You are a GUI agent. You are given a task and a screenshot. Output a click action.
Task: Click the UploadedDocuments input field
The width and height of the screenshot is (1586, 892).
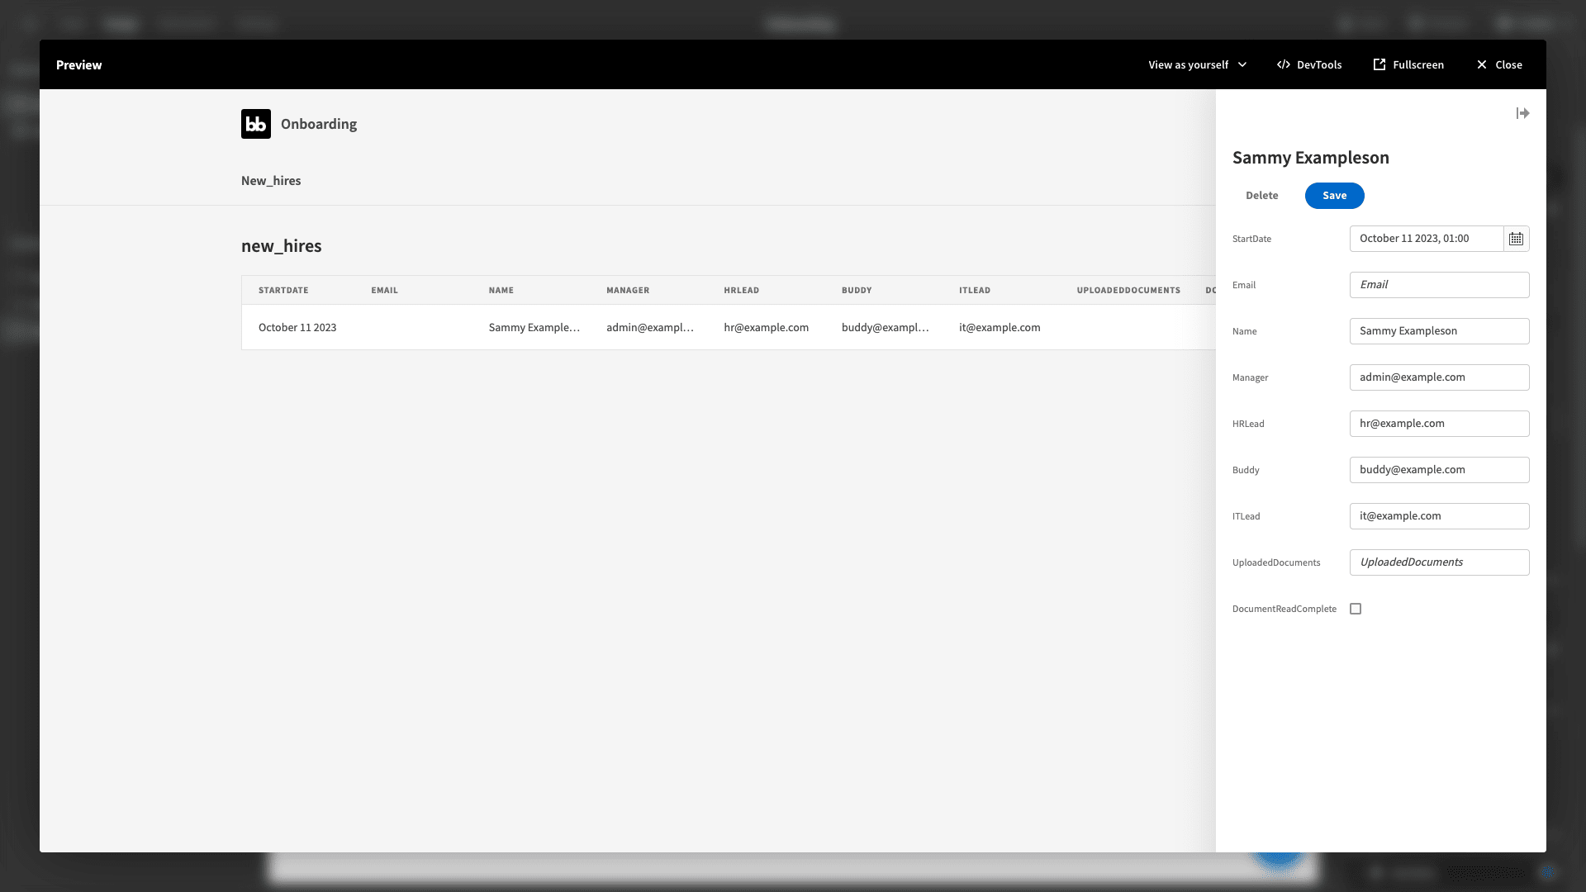tap(1439, 562)
